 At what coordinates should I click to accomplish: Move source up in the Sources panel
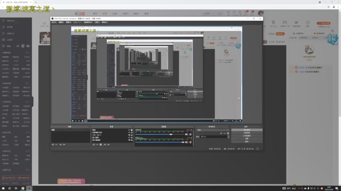click(105, 144)
